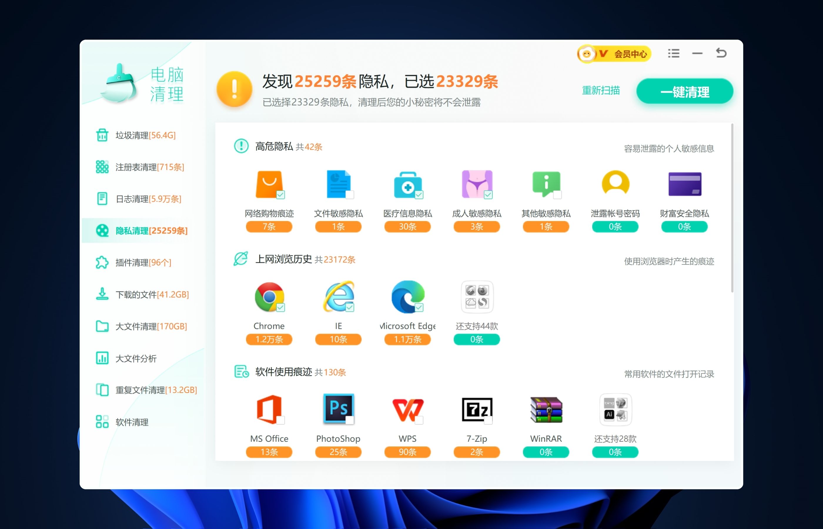The width and height of the screenshot is (823, 529).
Task: Check the PhotoShop checkbox
Action: pos(350,420)
